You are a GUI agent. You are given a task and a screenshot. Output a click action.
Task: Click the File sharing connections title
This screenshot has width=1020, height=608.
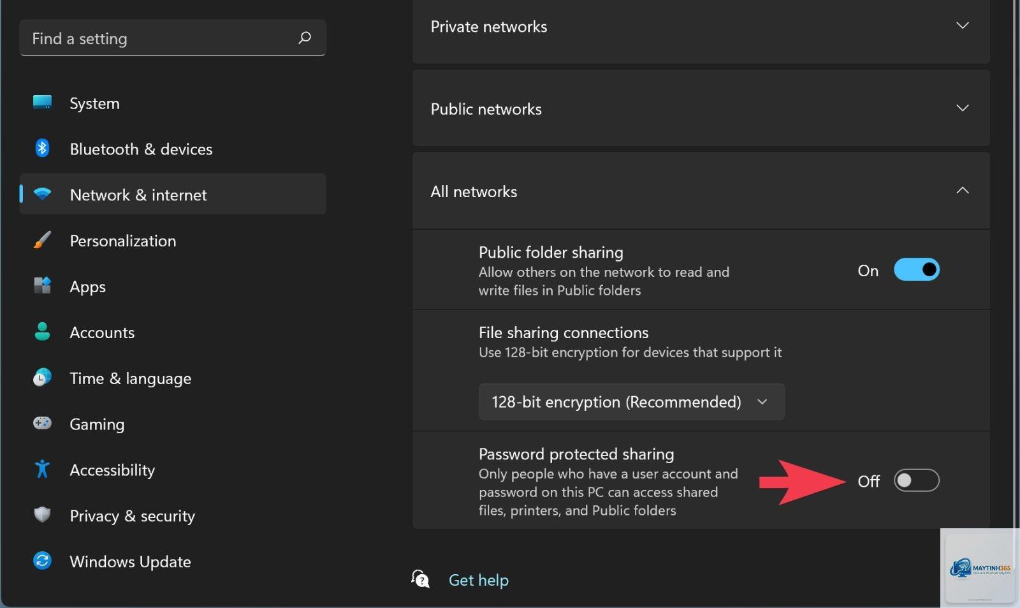[564, 332]
